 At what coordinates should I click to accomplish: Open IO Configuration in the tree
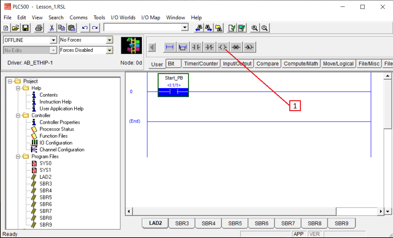pyautogui.click(x=56, y=143)
